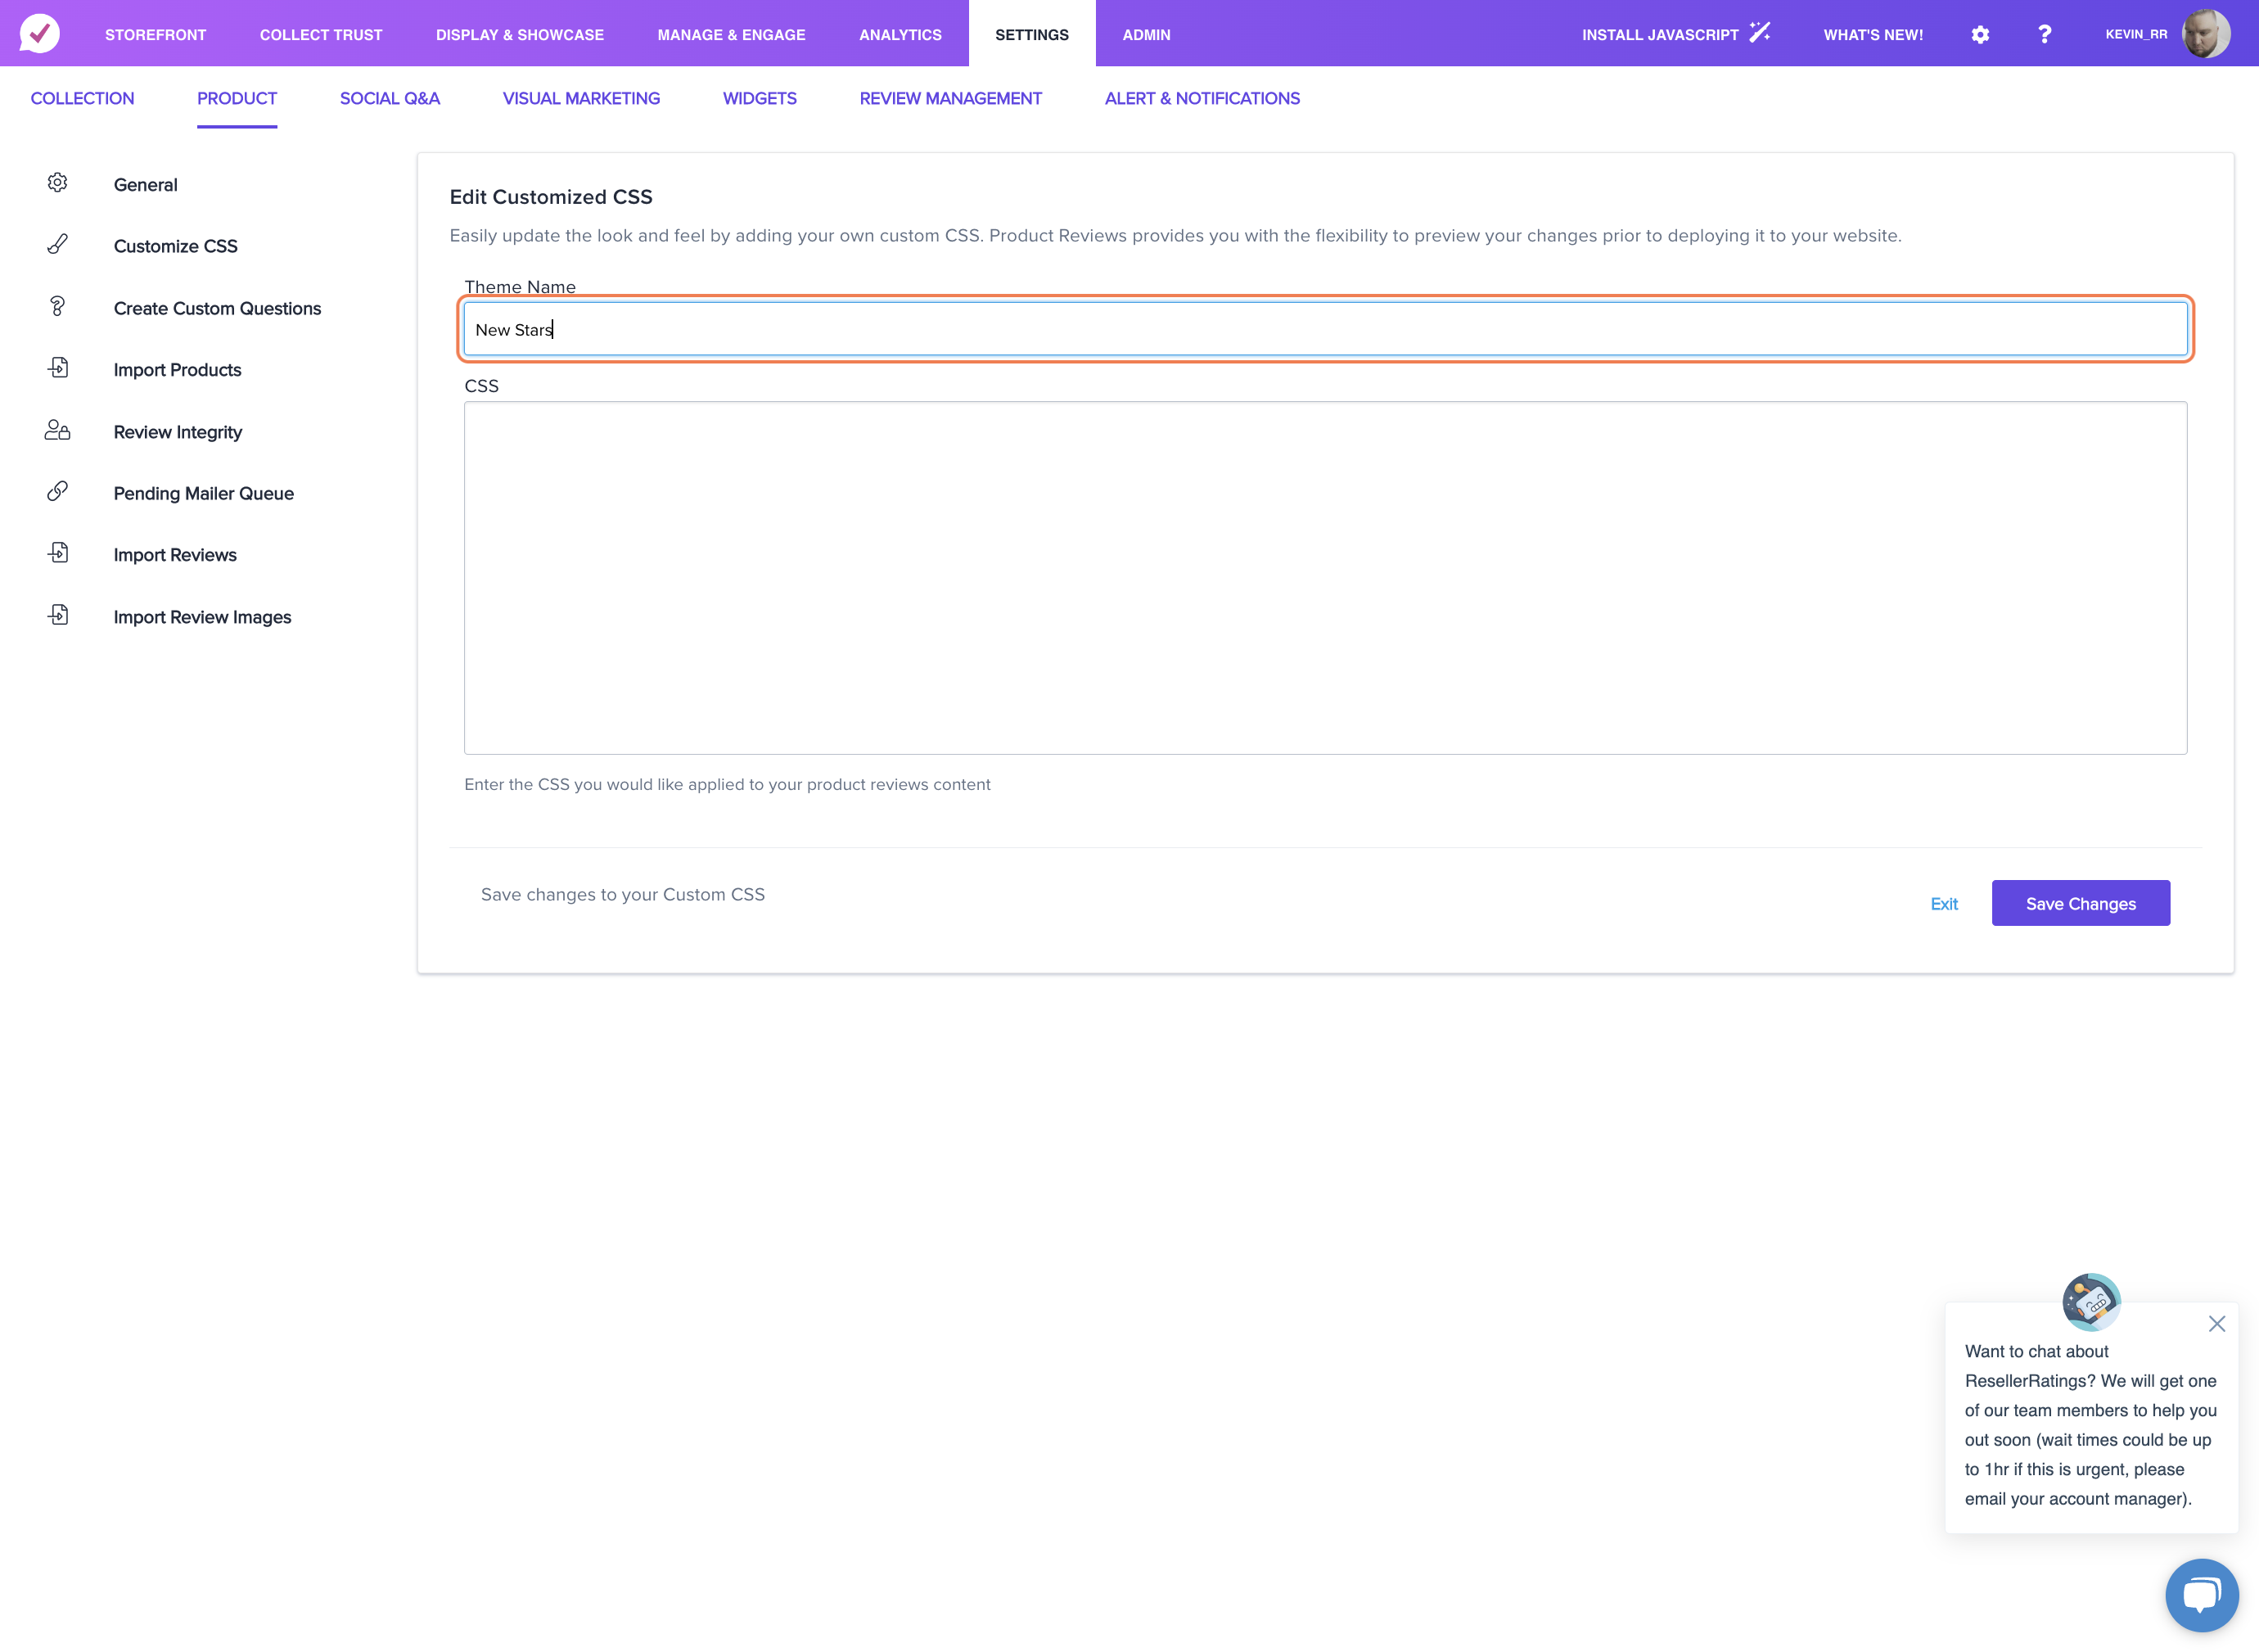
Task: Open the Admin menu
Action: coord(1147,35)
